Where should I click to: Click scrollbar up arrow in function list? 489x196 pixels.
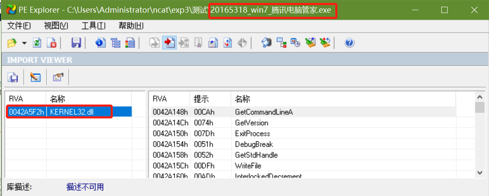480,97
